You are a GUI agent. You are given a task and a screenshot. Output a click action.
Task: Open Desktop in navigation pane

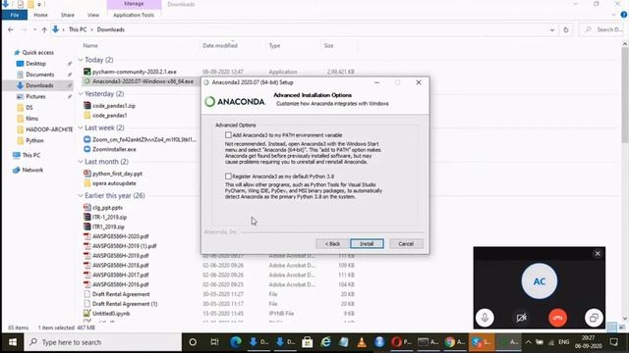tap(35, 64)
